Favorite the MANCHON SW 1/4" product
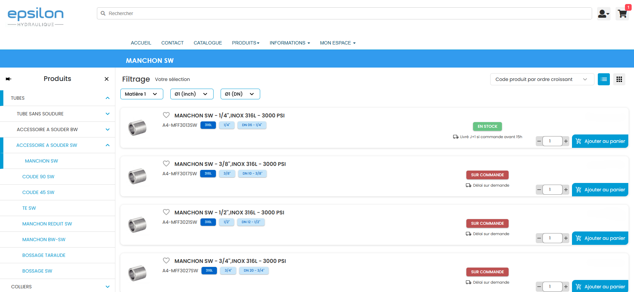634x292 pixels. (166, 115)
